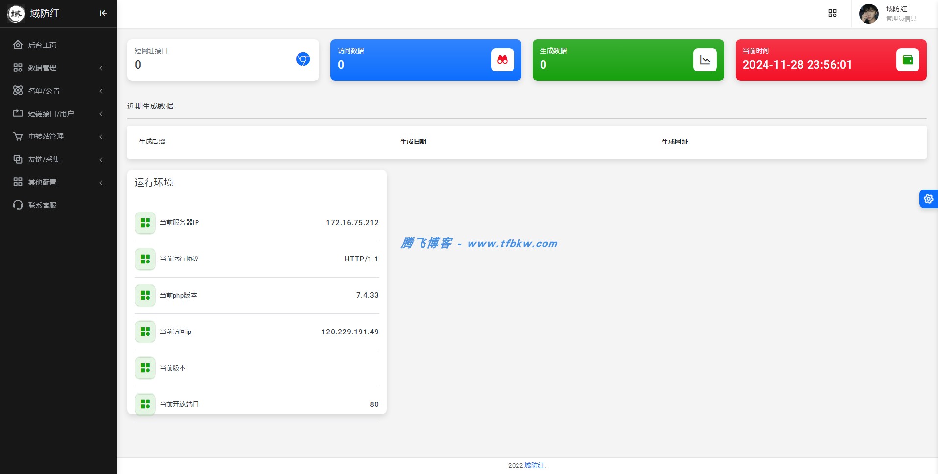Open the 联系客服 menu item
Screen dimensions: 938x474
point(58,205)
